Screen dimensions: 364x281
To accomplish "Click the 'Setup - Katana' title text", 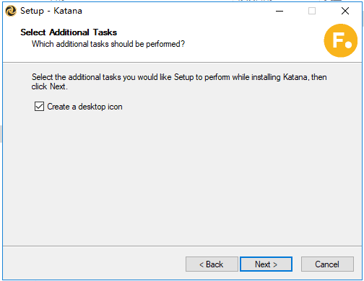I will (x=51, y=11).
